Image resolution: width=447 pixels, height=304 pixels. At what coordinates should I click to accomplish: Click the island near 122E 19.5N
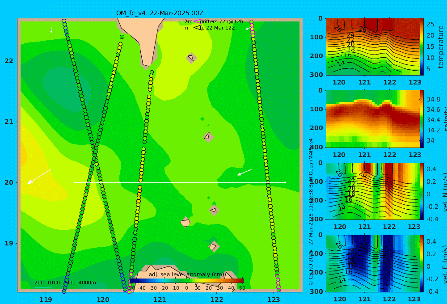pyautogui.click(x=214, y=210)
